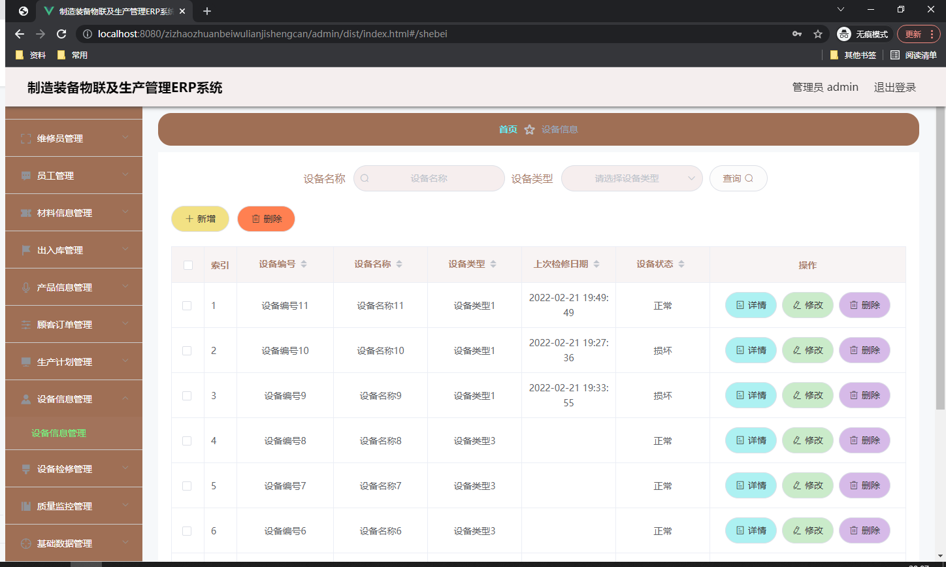
Task: Check the row checkbox for 设备编号8
Action: click(187, 441)
